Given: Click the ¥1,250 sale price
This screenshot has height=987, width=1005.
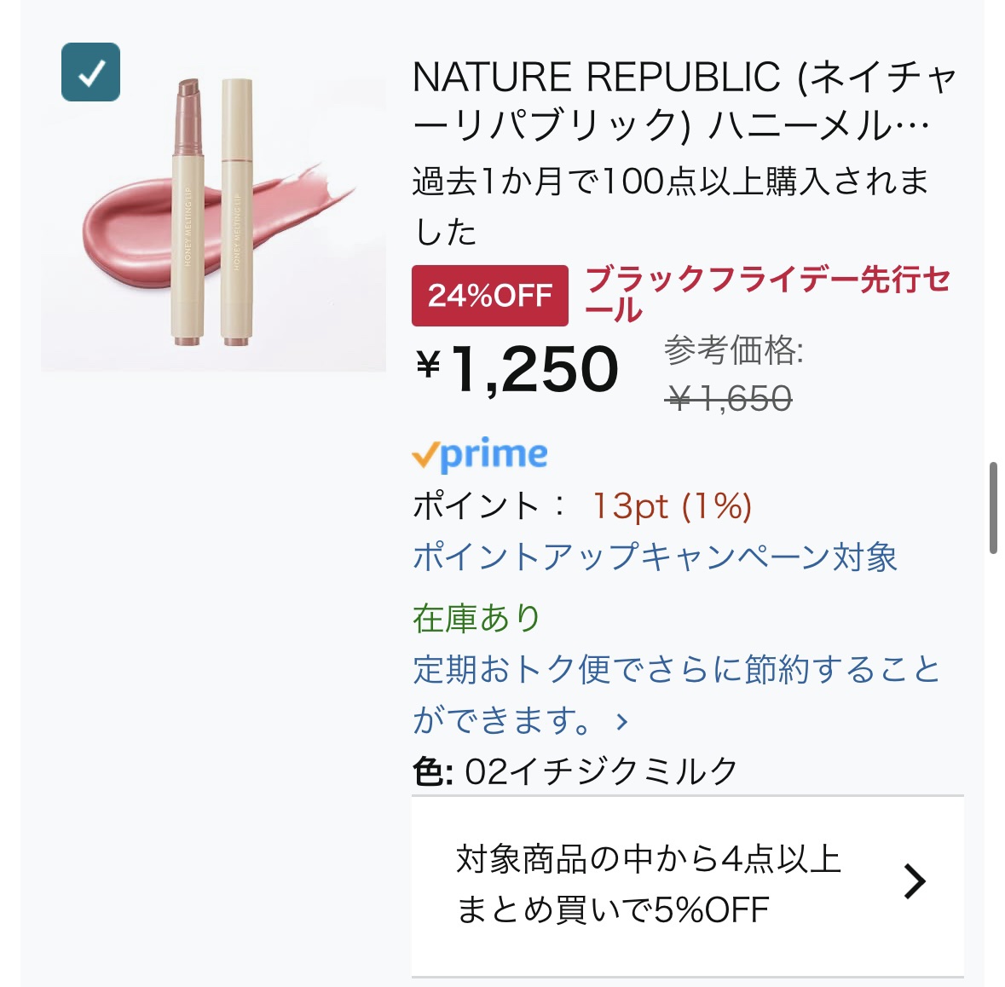Looking at the screenshot, I should pos(518,369).
